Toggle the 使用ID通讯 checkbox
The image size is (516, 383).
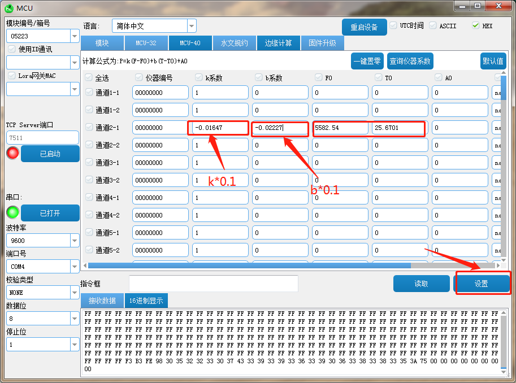coord(12,49)
